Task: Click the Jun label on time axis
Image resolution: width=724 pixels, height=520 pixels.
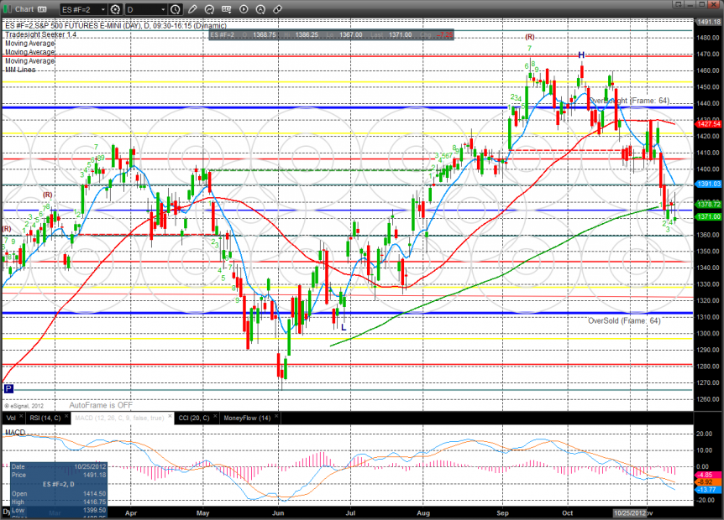Action: point(278,512)
